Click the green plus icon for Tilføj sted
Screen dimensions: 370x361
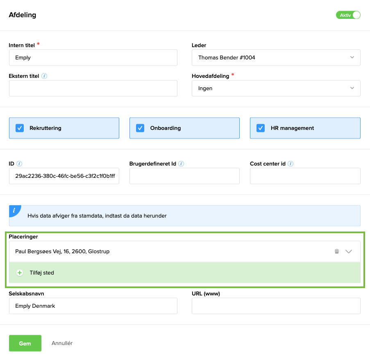coord(20,272)
